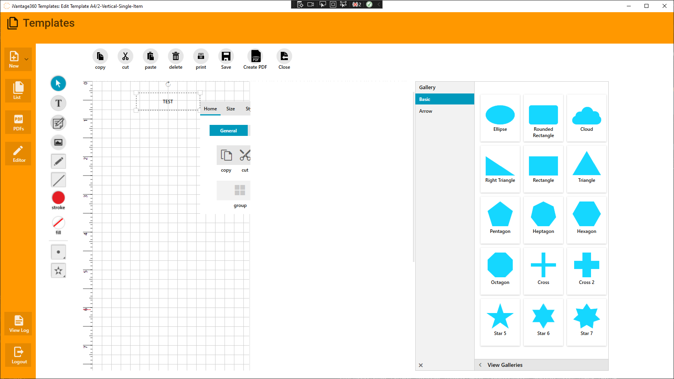Choose the Star 7 shape
The height and width of the screenshot is (379, 674).
pyautogui.click(x=587, y=322)
